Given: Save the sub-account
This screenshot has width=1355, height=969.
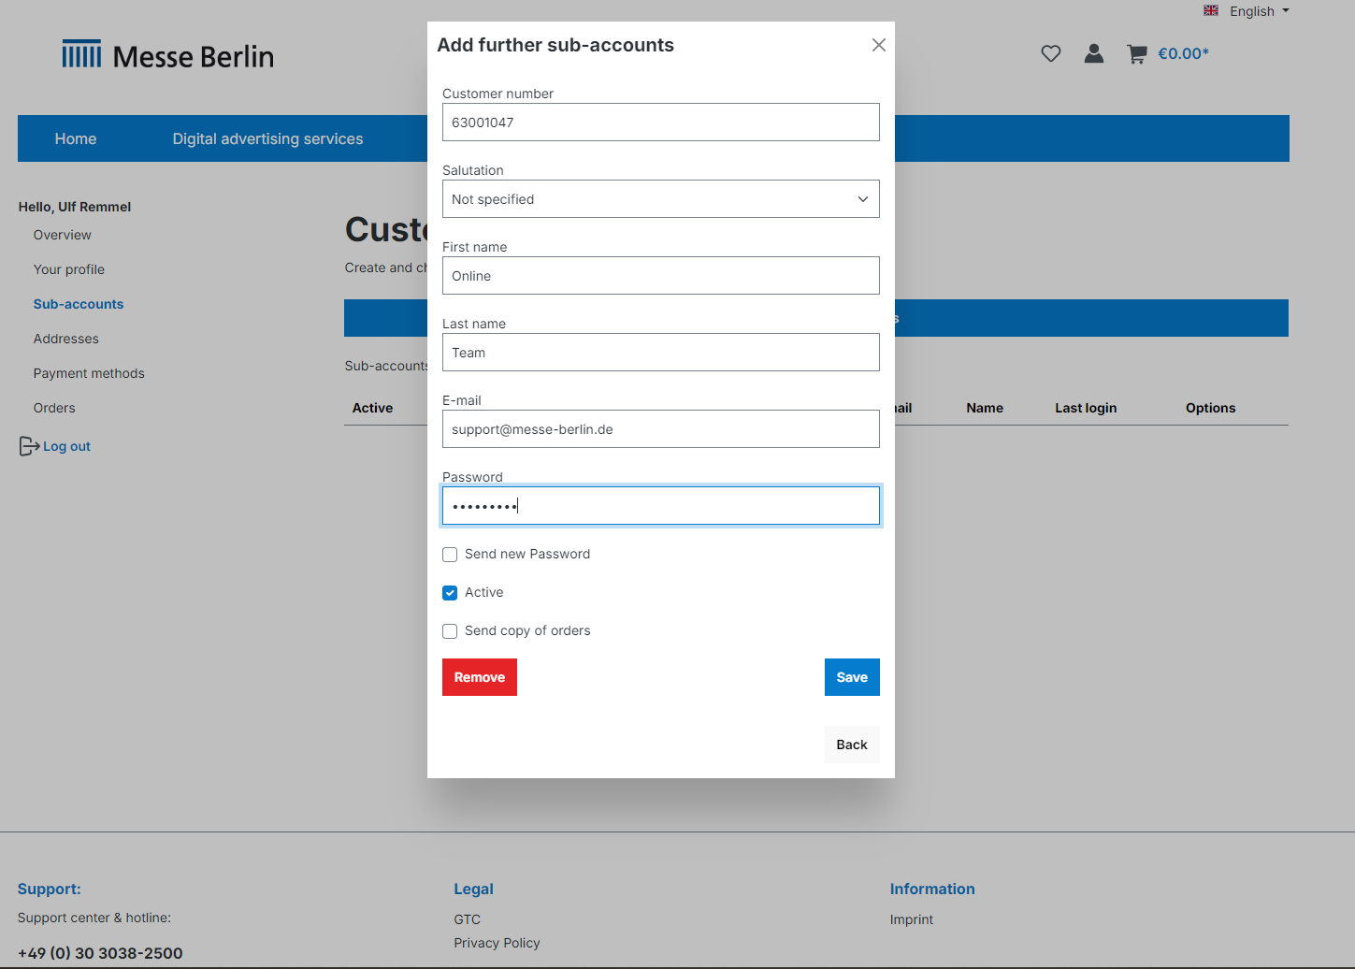Looking at the screenshot, I should 852,677.
